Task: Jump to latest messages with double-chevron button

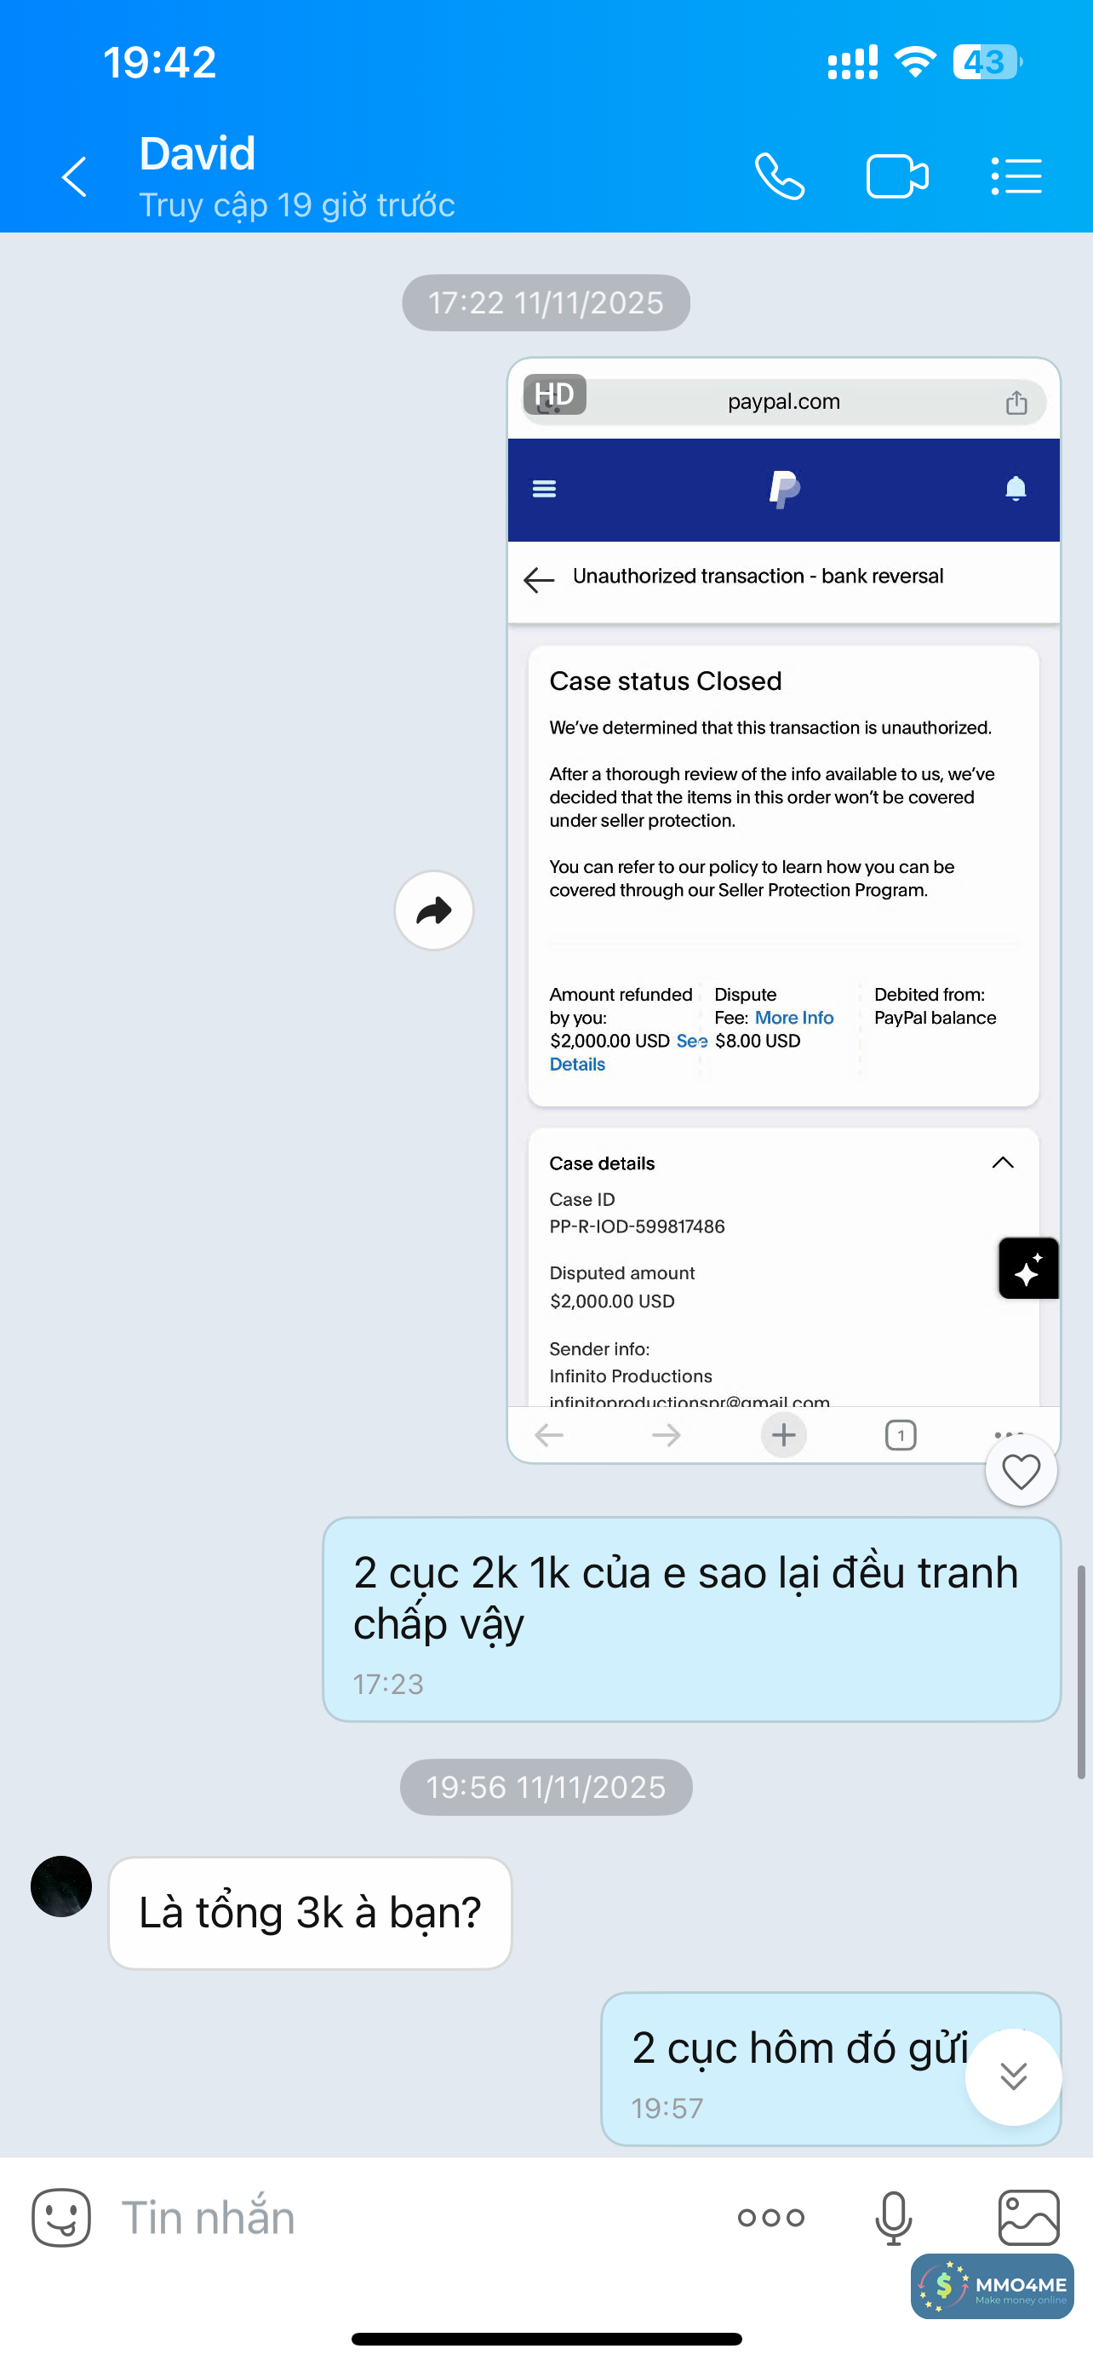Action: [1013, 2076]
